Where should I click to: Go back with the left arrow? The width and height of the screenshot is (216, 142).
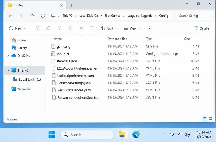click(10, 16)
